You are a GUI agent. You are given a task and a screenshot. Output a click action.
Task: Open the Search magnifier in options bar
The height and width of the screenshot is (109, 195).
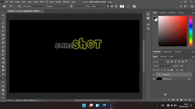(181, 6)
